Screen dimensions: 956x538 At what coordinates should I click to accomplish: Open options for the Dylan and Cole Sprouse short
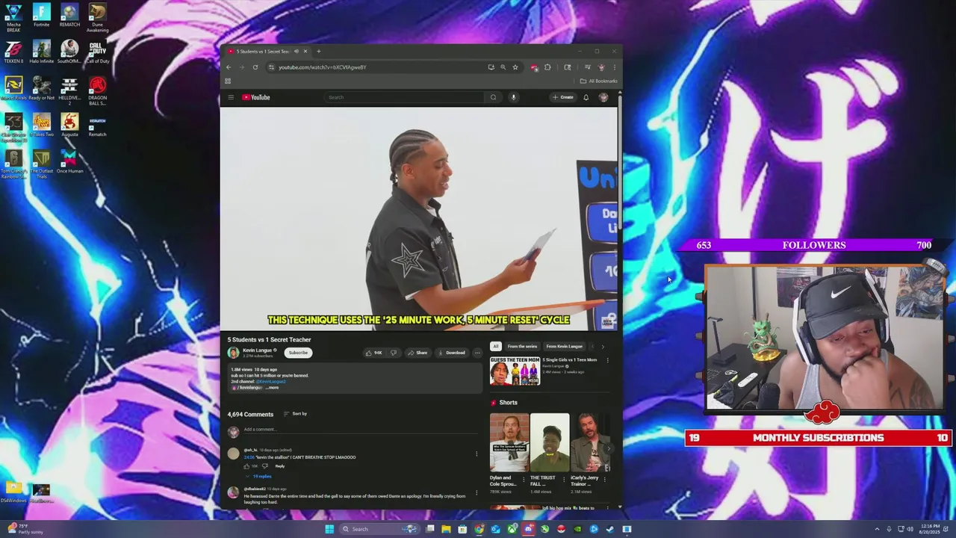523,478
